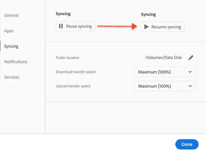
Task: Confirm with the Done button
Action: [187, 144]
